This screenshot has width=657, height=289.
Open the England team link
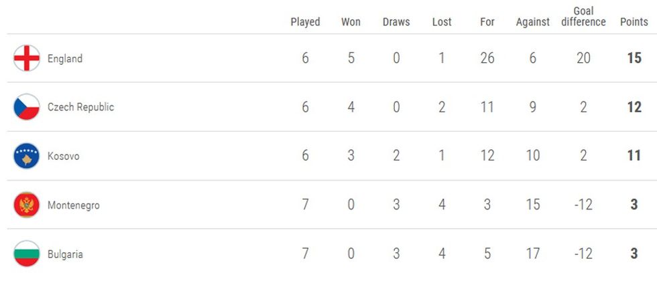point(65,58)
